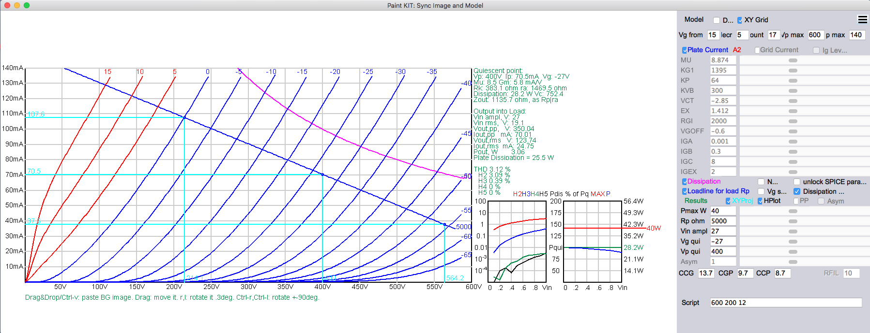
Task: Click the Rp ohm value field
Action: [x=723, y=221]
